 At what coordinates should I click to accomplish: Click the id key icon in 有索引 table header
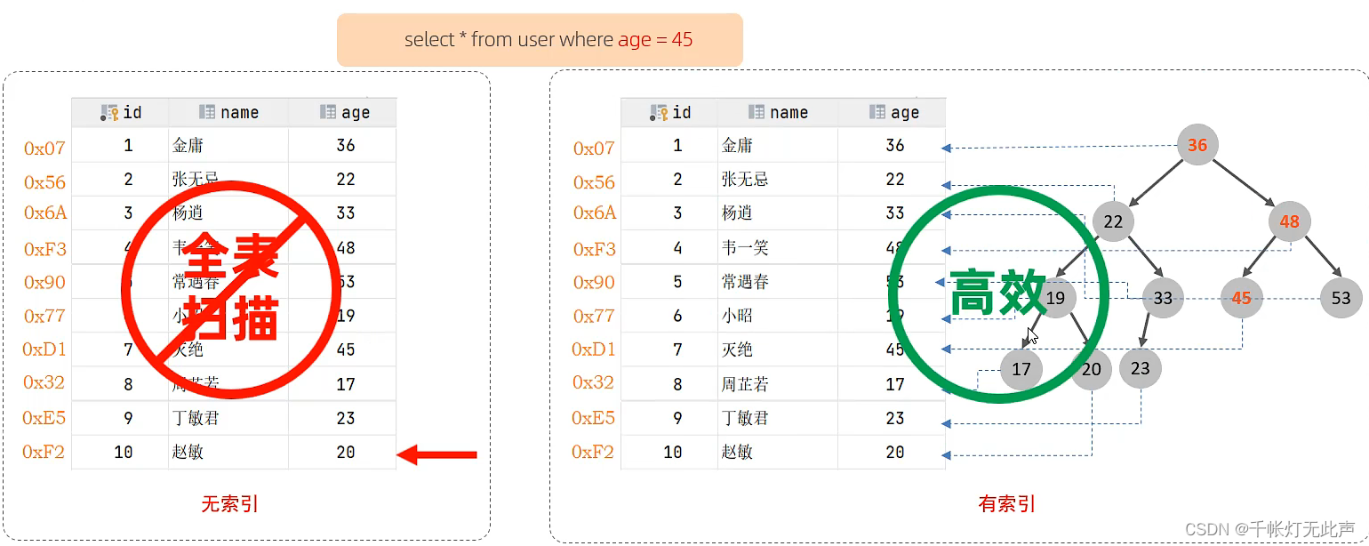pyautogui.click(x=659, y=112)
